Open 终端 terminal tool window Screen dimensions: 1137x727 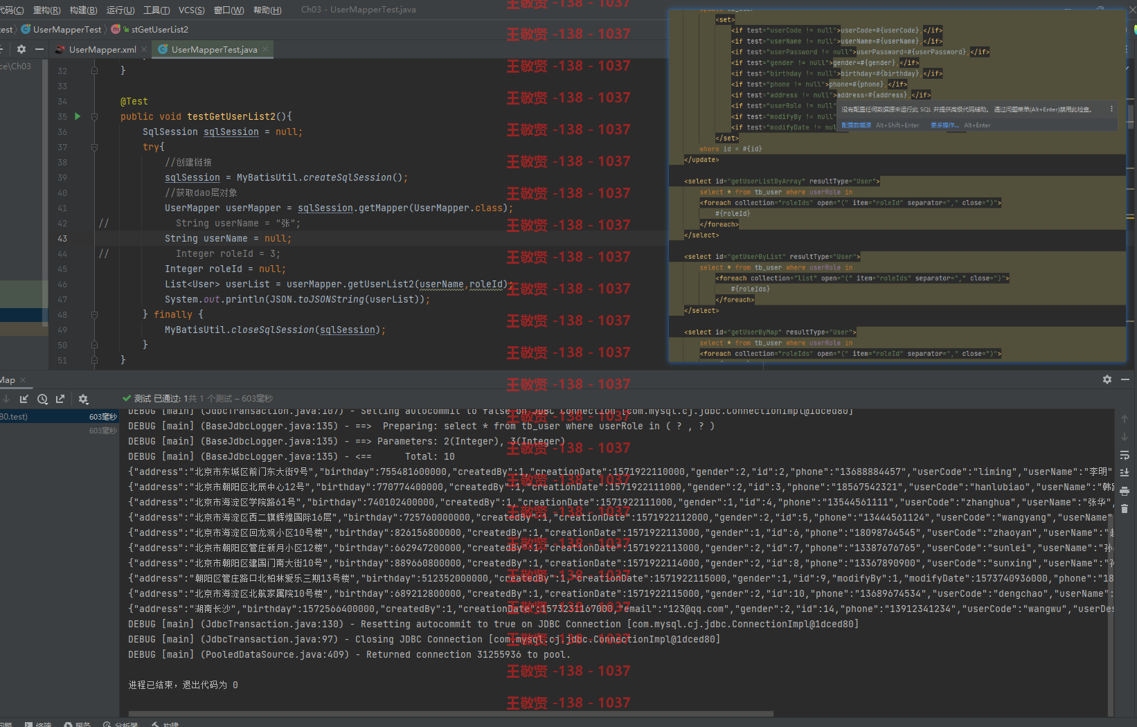[x=39, y=724]
